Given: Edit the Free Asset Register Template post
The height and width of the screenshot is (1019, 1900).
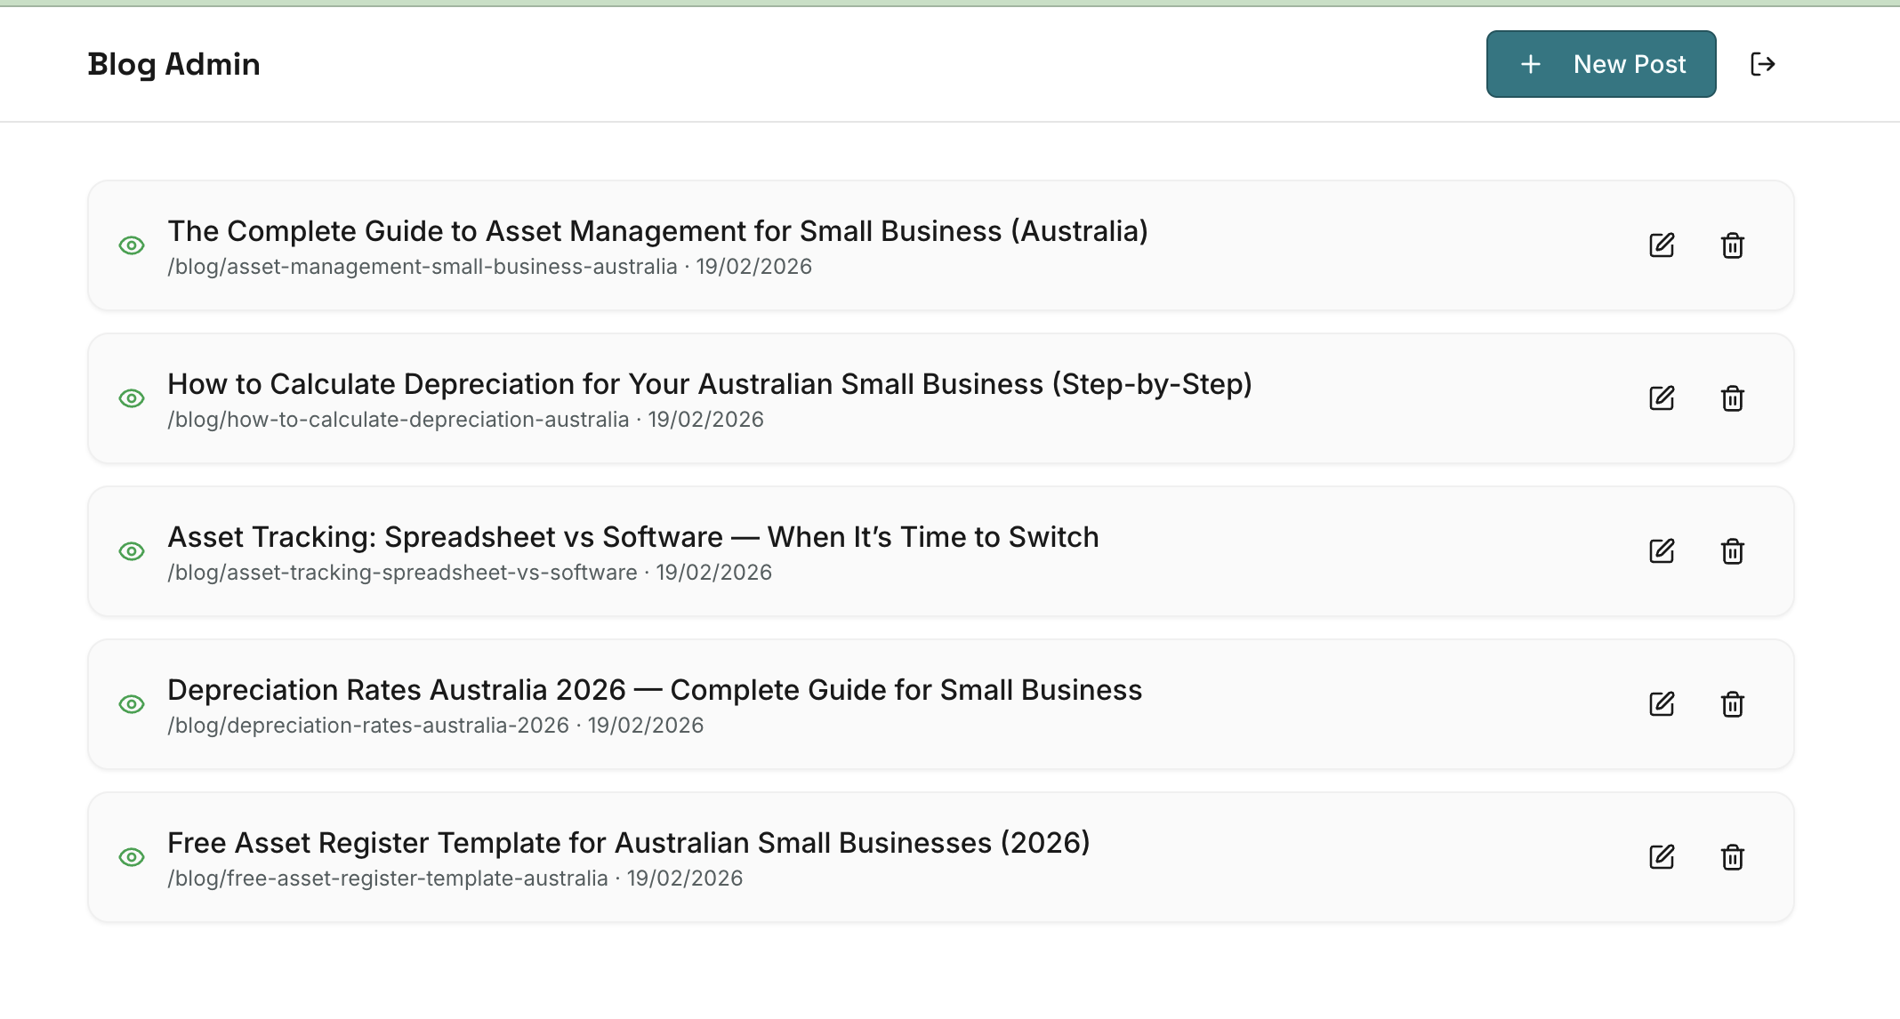Looking at the screenshot, I should click(x=1662, y=857).
